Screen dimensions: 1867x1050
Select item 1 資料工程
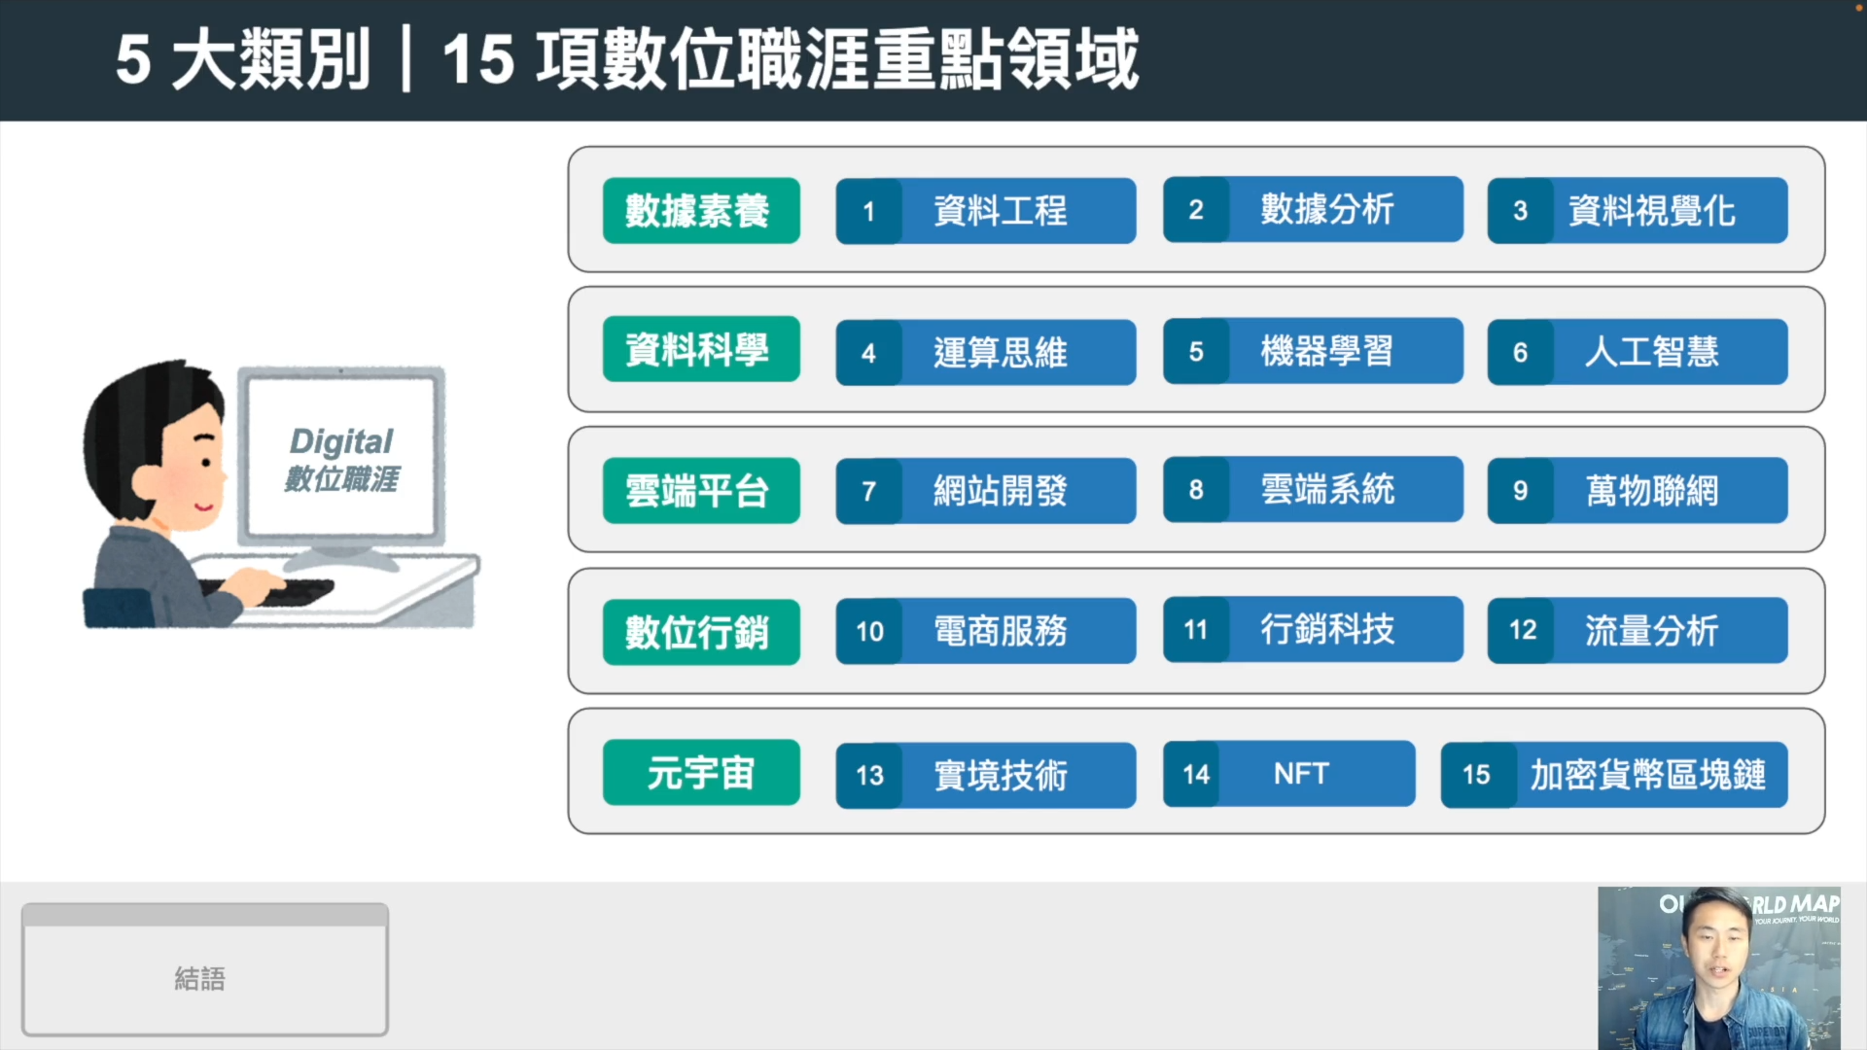point(986,210)
